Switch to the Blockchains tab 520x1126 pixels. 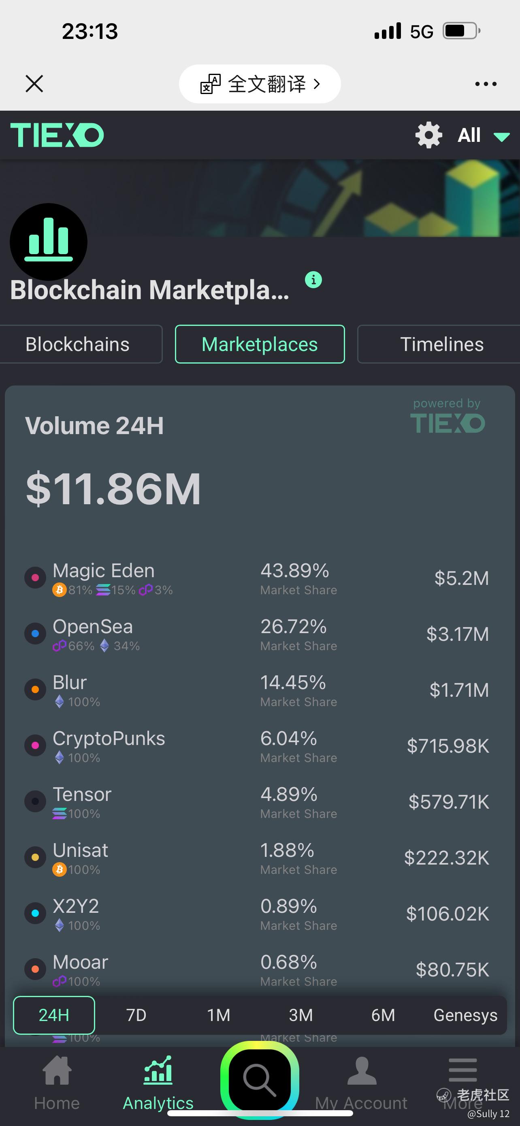click(x=78, y=345)
